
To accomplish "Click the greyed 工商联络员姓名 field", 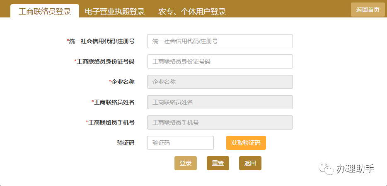I will pos(220,102).
